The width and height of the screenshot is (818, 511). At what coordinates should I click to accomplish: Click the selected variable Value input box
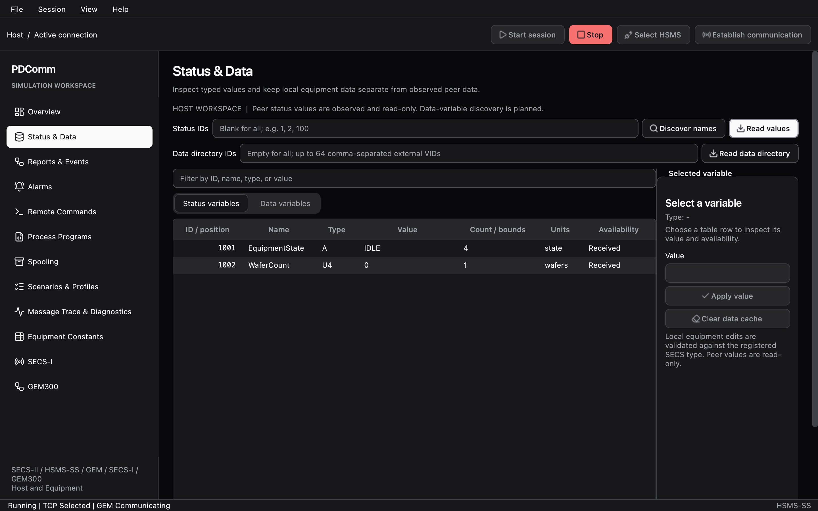click(727, 273)
